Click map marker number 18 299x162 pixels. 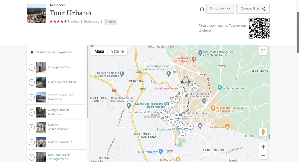(171, 123)
